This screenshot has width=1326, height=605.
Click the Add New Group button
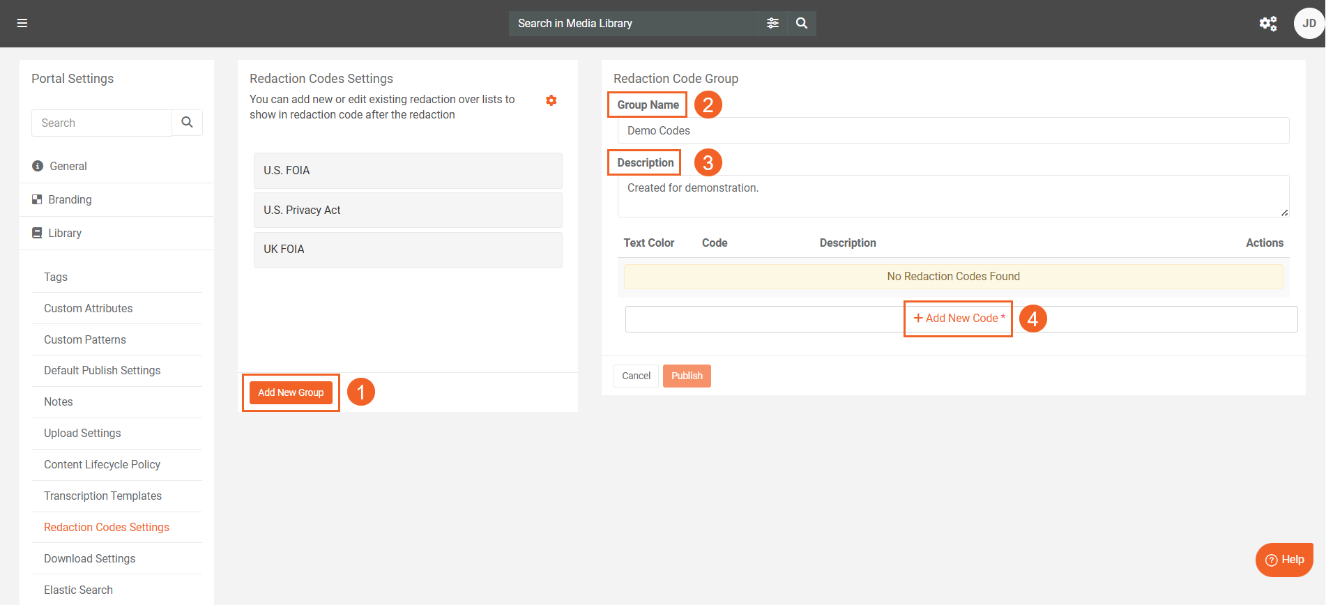pos(291,392)
